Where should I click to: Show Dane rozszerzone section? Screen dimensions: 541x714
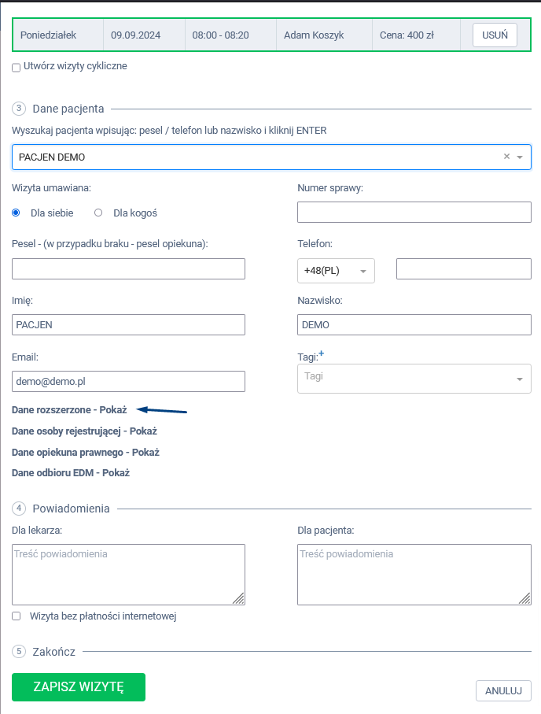(69, 410)
